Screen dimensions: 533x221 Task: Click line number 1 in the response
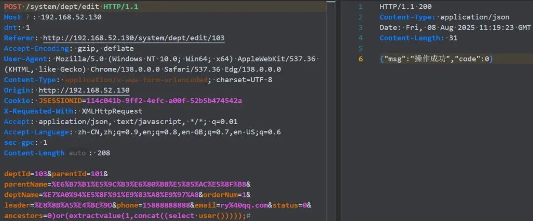[x=360, y=6]
